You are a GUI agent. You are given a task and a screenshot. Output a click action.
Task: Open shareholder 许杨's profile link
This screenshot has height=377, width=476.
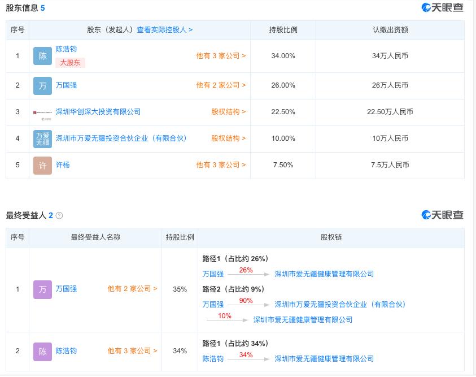63,165
